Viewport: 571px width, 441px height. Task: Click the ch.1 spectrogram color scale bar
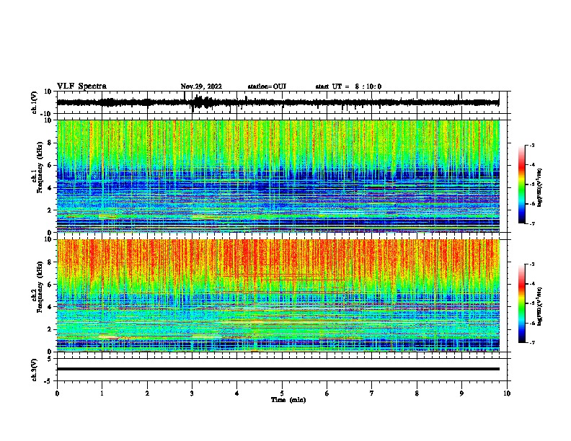[521, 184]
